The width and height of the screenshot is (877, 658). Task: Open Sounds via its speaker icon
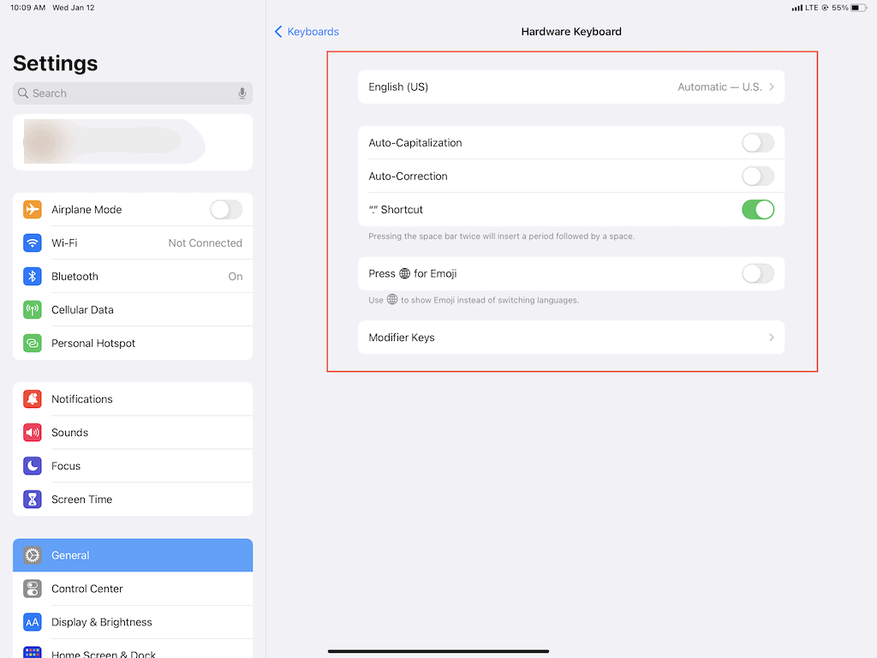click(x=33, y=432)
